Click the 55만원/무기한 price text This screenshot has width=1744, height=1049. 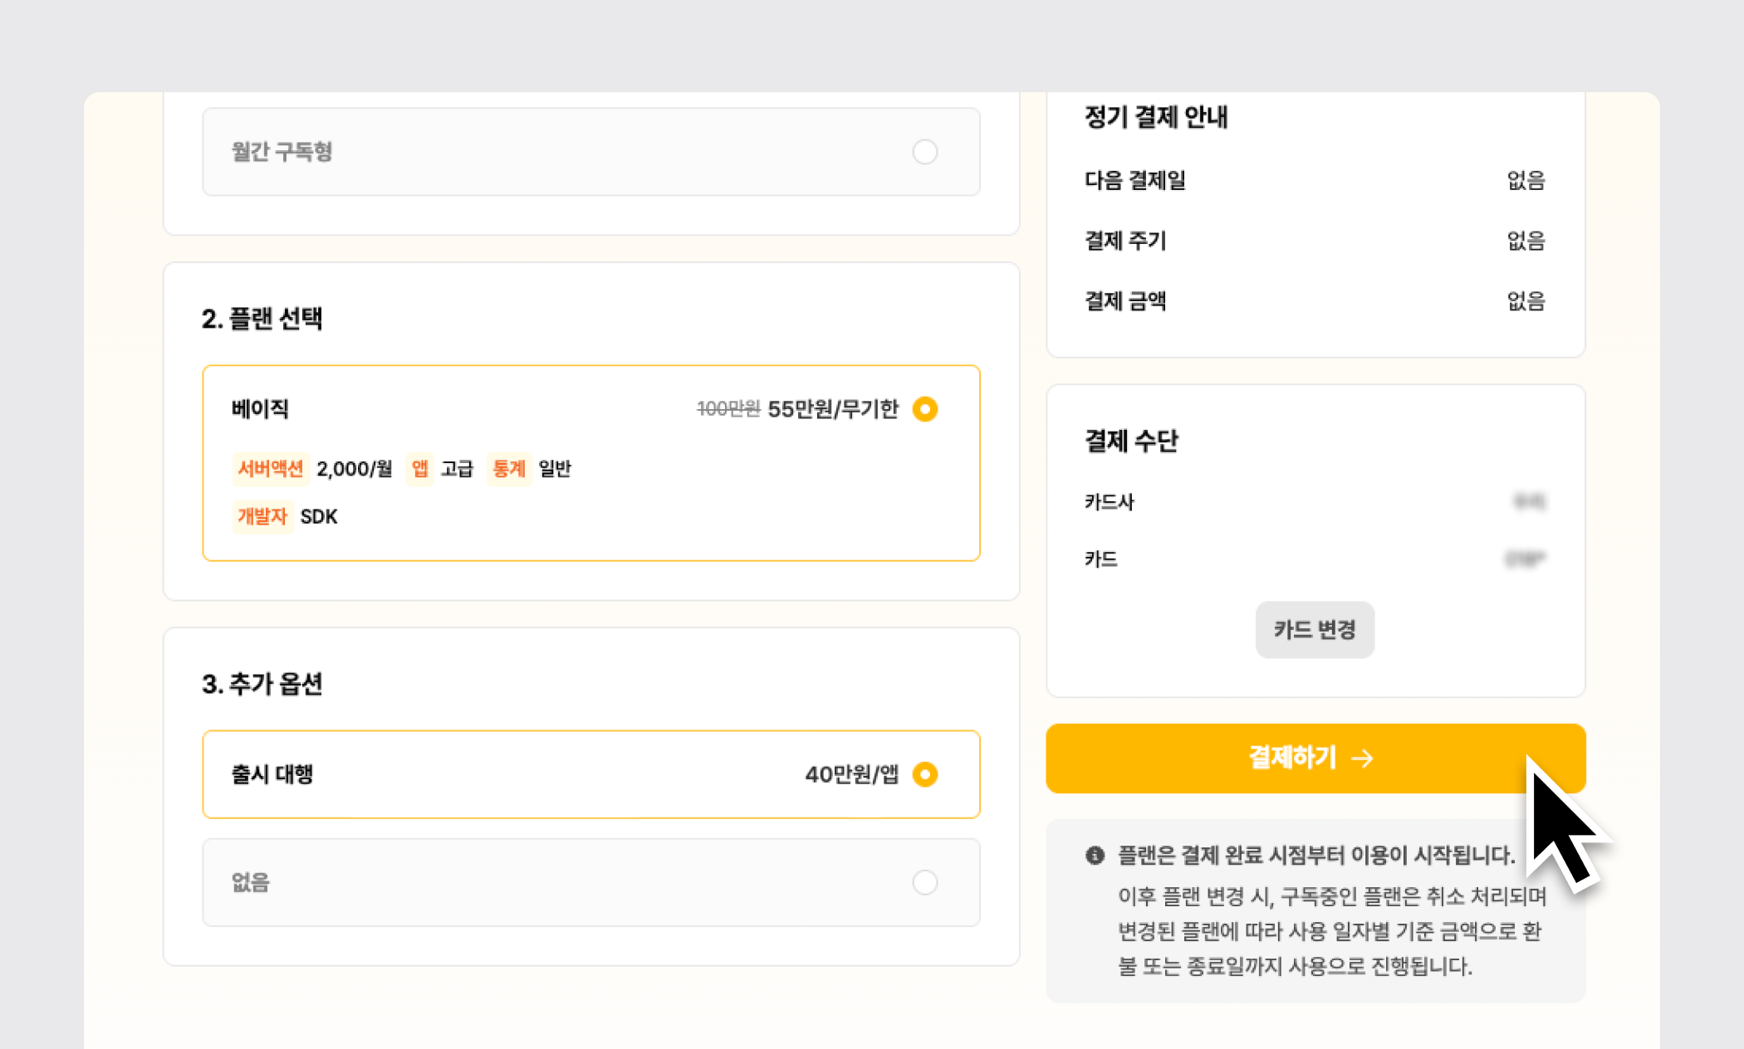coord(832,409)
